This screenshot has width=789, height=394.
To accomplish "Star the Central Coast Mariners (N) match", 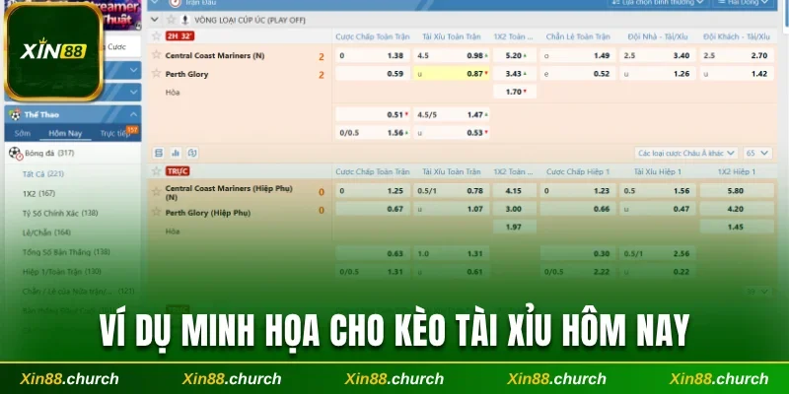I will point(156,55).
